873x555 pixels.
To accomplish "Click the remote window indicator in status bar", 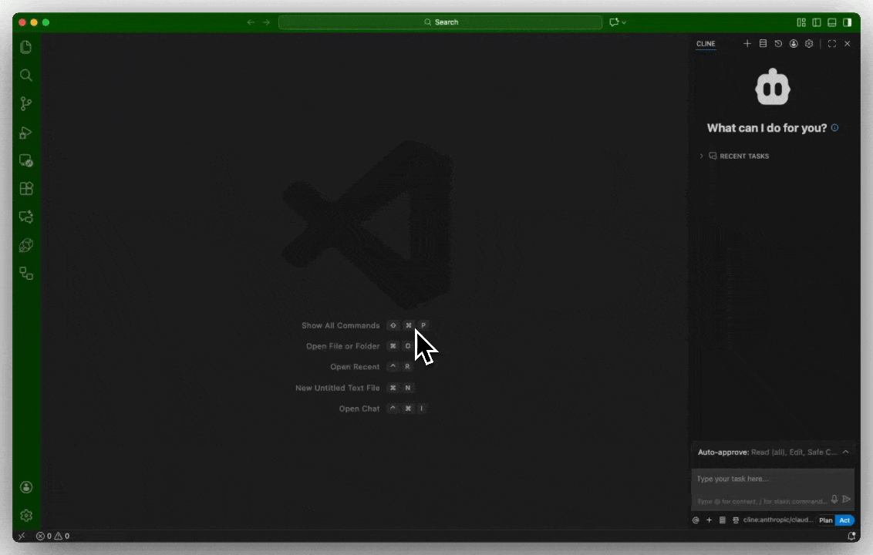I will click(x=22, y=536).
